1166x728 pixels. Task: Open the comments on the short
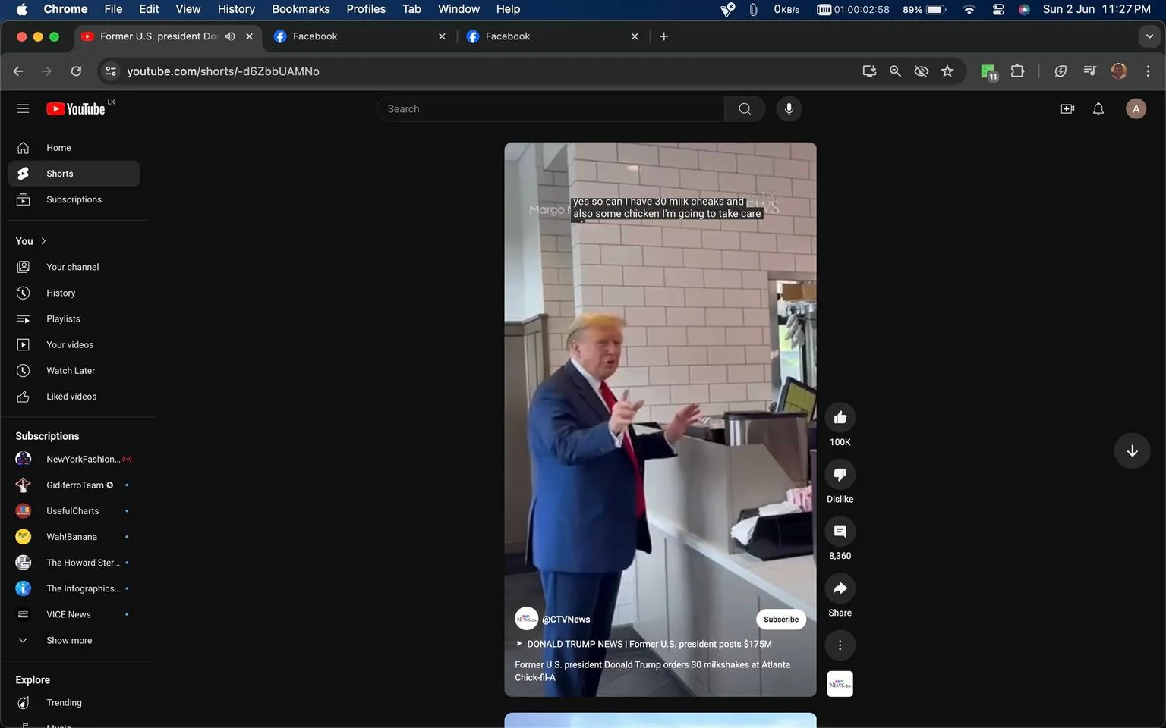click(840, 531)
